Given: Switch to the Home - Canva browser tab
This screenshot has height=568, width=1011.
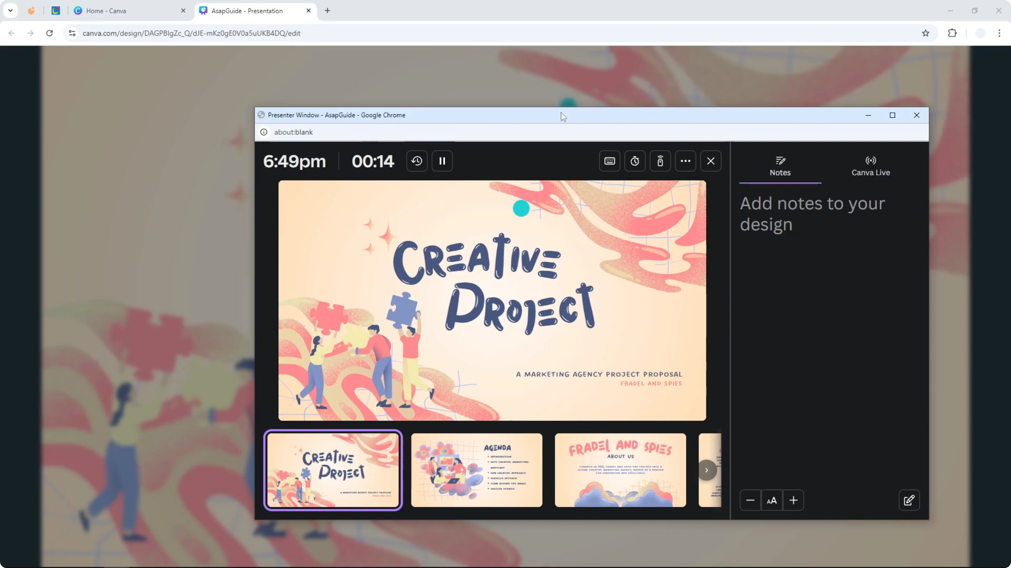Looking at the screenshot, I should coord(129,11).
